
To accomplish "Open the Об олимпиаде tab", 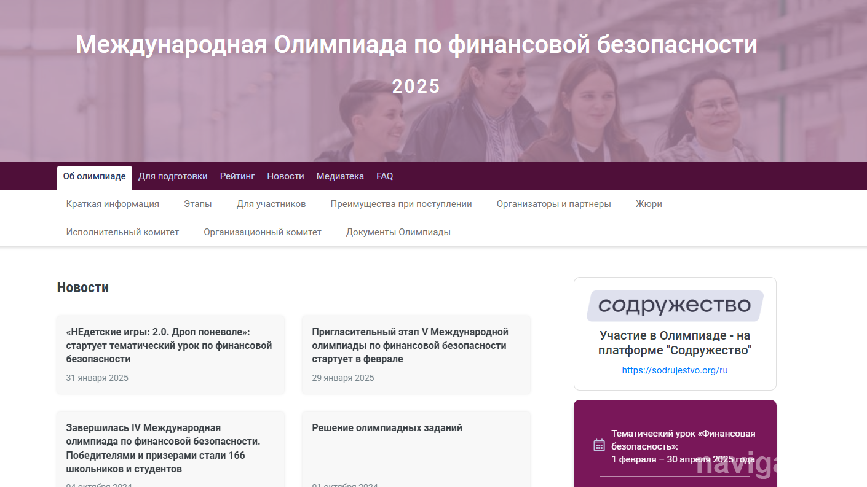I will coord(94,177).
